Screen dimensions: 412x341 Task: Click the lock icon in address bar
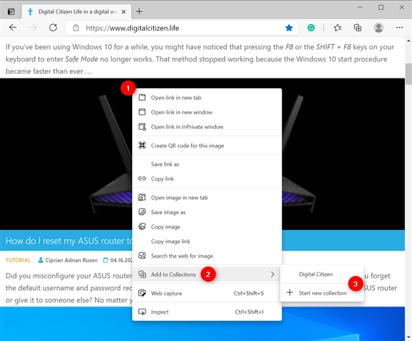tap(76, 28)
